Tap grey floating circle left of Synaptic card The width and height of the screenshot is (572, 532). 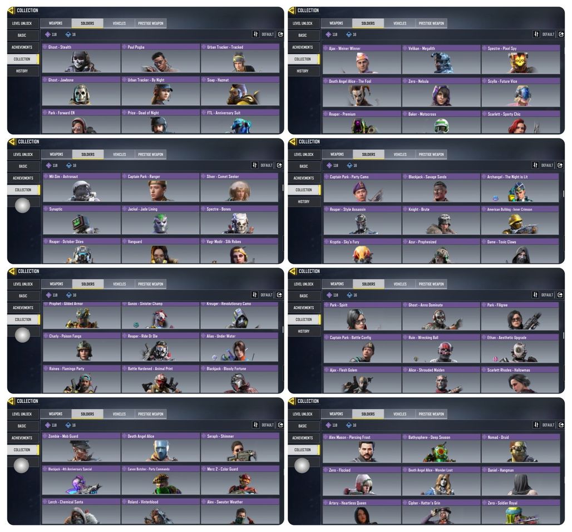[22, 205]
